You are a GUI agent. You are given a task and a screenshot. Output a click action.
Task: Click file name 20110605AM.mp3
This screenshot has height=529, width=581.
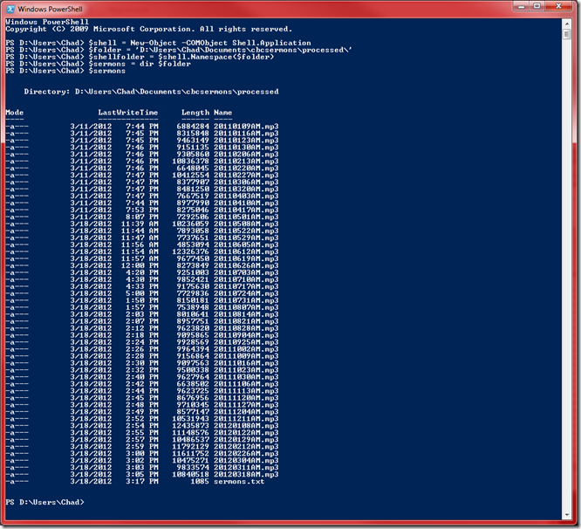246,244
